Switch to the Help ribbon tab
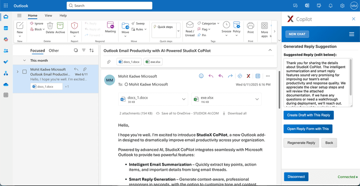Screen dimensions: 360x186 [x=63, y=16]
